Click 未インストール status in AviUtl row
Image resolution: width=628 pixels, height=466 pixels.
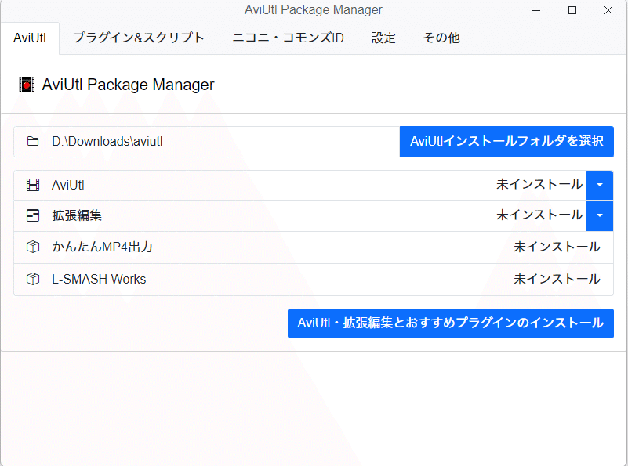[x=539, y=184]
